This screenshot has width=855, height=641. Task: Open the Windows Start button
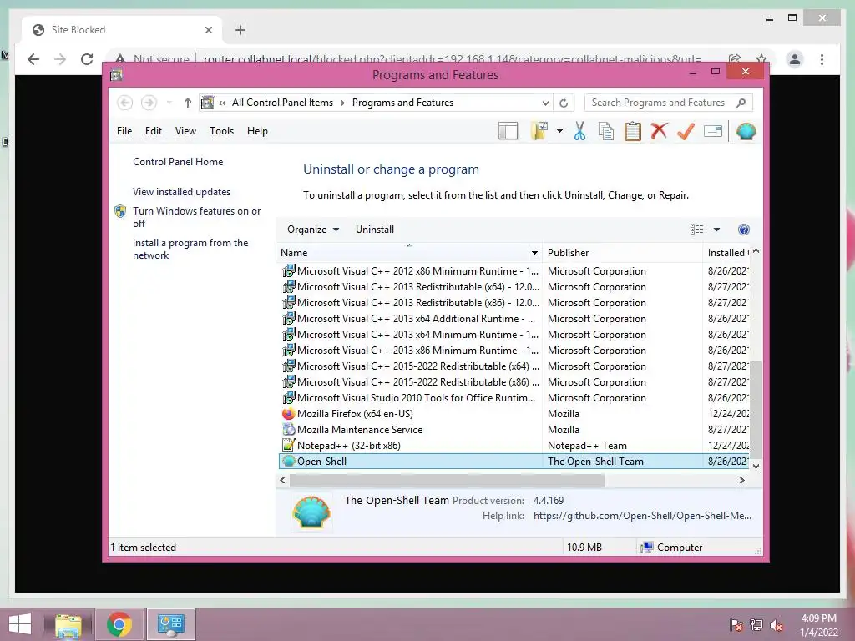pyautogui.click(x=20, y=624)
